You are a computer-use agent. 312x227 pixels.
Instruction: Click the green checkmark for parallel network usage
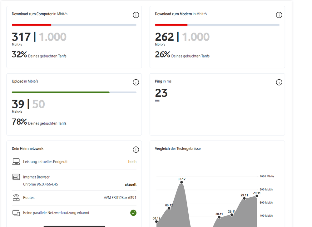133,213
